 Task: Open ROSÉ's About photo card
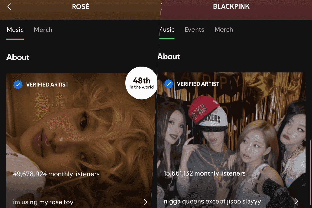(x=79, y=140)
